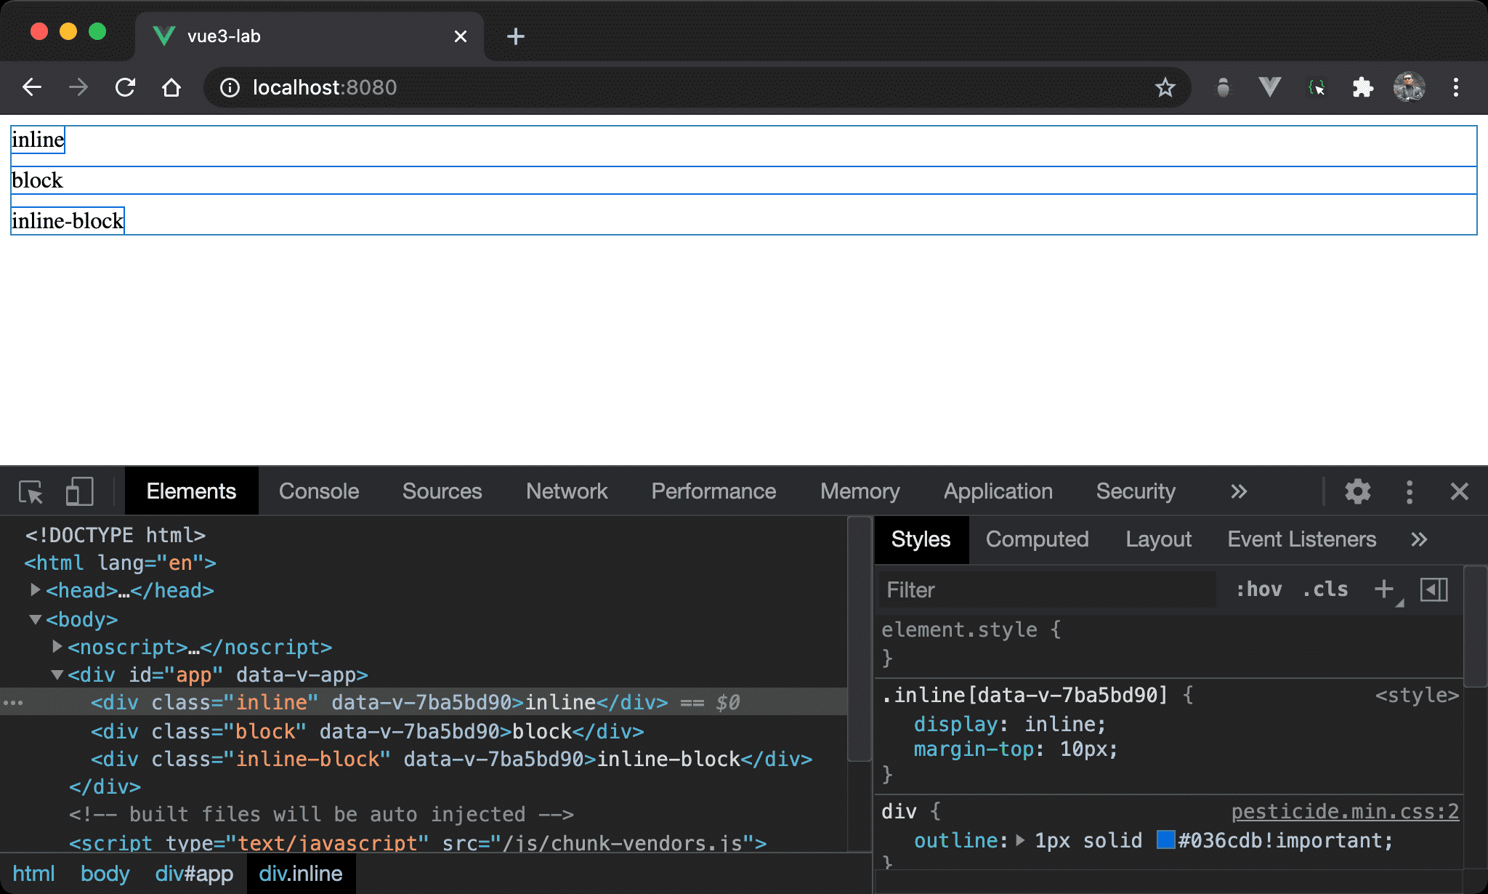Toggle the :hov pseudo-class filter
Screen dimensions: 1488x894
click(1259, 589)
